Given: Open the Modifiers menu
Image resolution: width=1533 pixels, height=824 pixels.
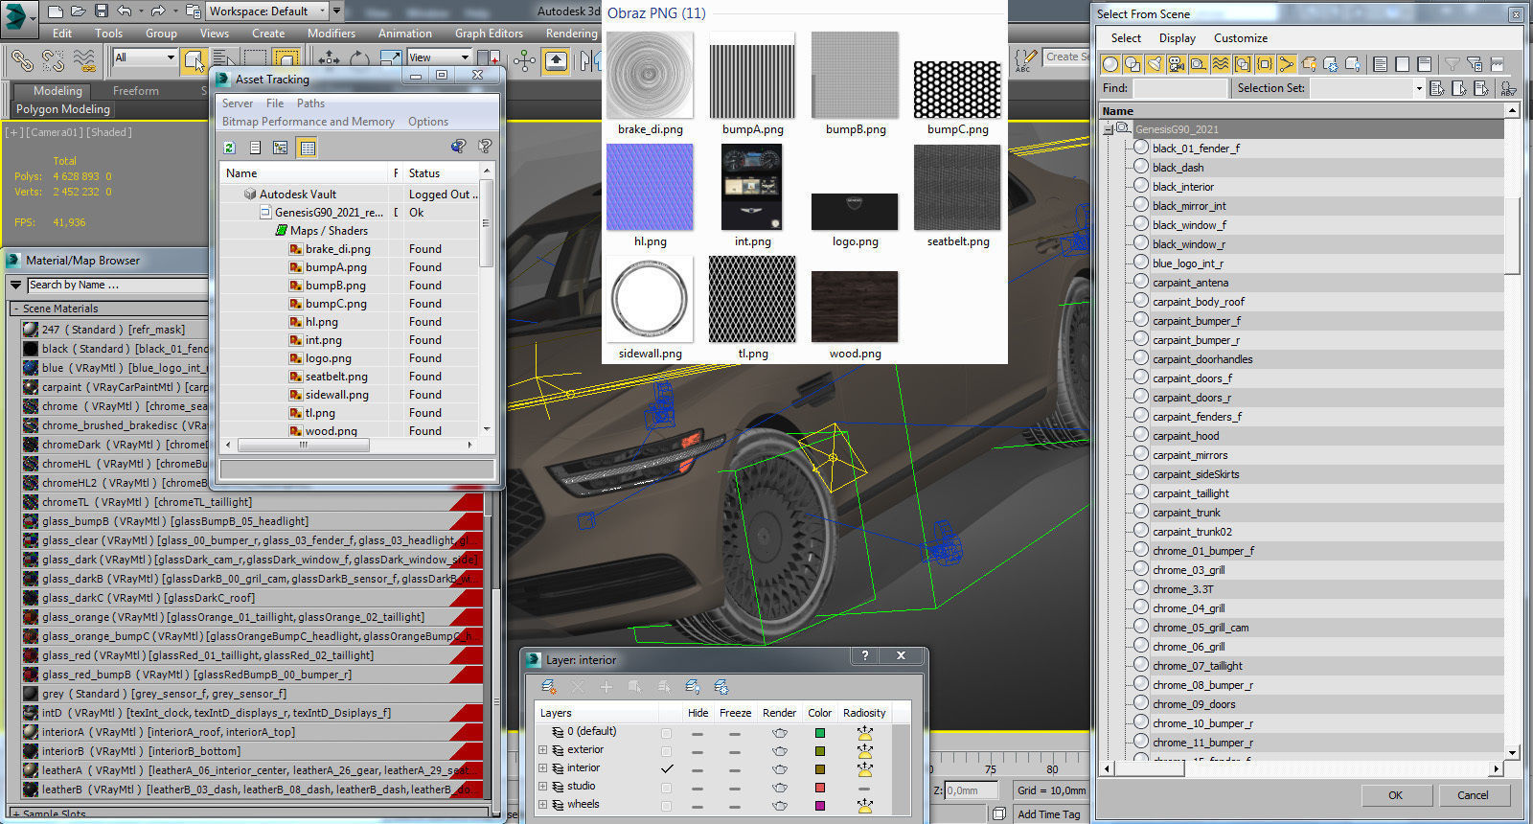Looking at the screenshot, I should [x=332, y=34].
